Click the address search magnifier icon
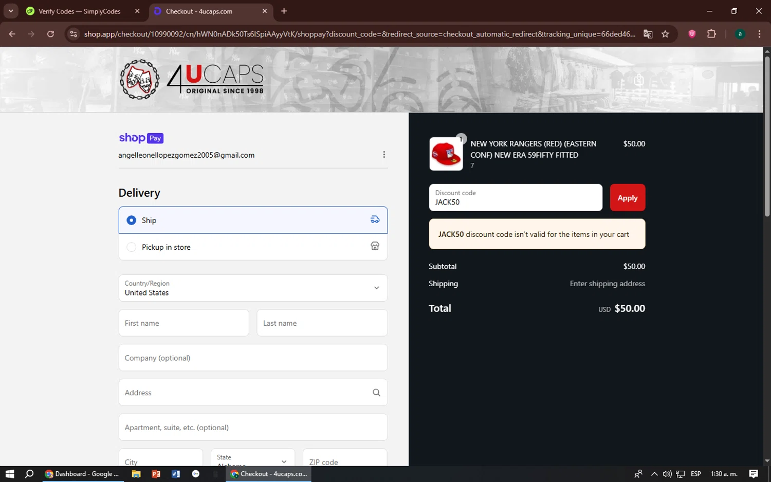This screenshot has width=771, height=482. [x=376, y=393]
